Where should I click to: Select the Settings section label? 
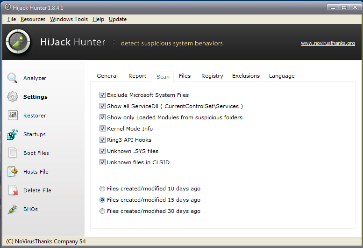click(x=36, y=97)
